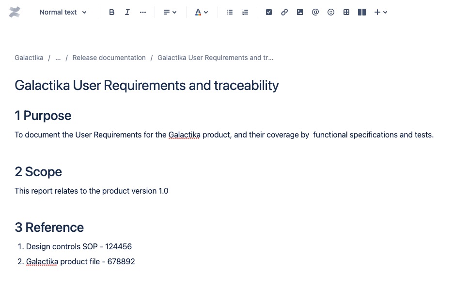Open the insert plus menu

(x=380, y=12)
